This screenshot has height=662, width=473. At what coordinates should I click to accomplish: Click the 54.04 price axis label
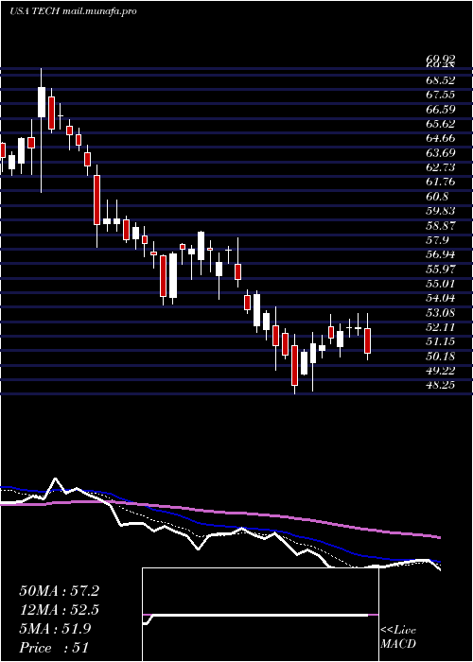[440, 298]
